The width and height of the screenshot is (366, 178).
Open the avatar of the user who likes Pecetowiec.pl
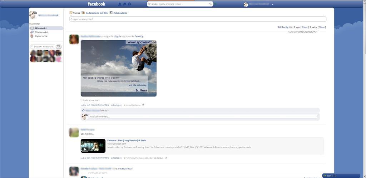tap(74, 171)
